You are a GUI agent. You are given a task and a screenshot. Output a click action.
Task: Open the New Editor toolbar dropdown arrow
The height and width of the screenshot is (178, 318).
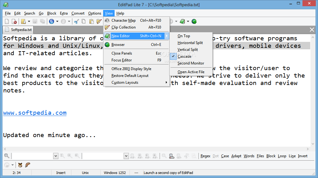188,21
